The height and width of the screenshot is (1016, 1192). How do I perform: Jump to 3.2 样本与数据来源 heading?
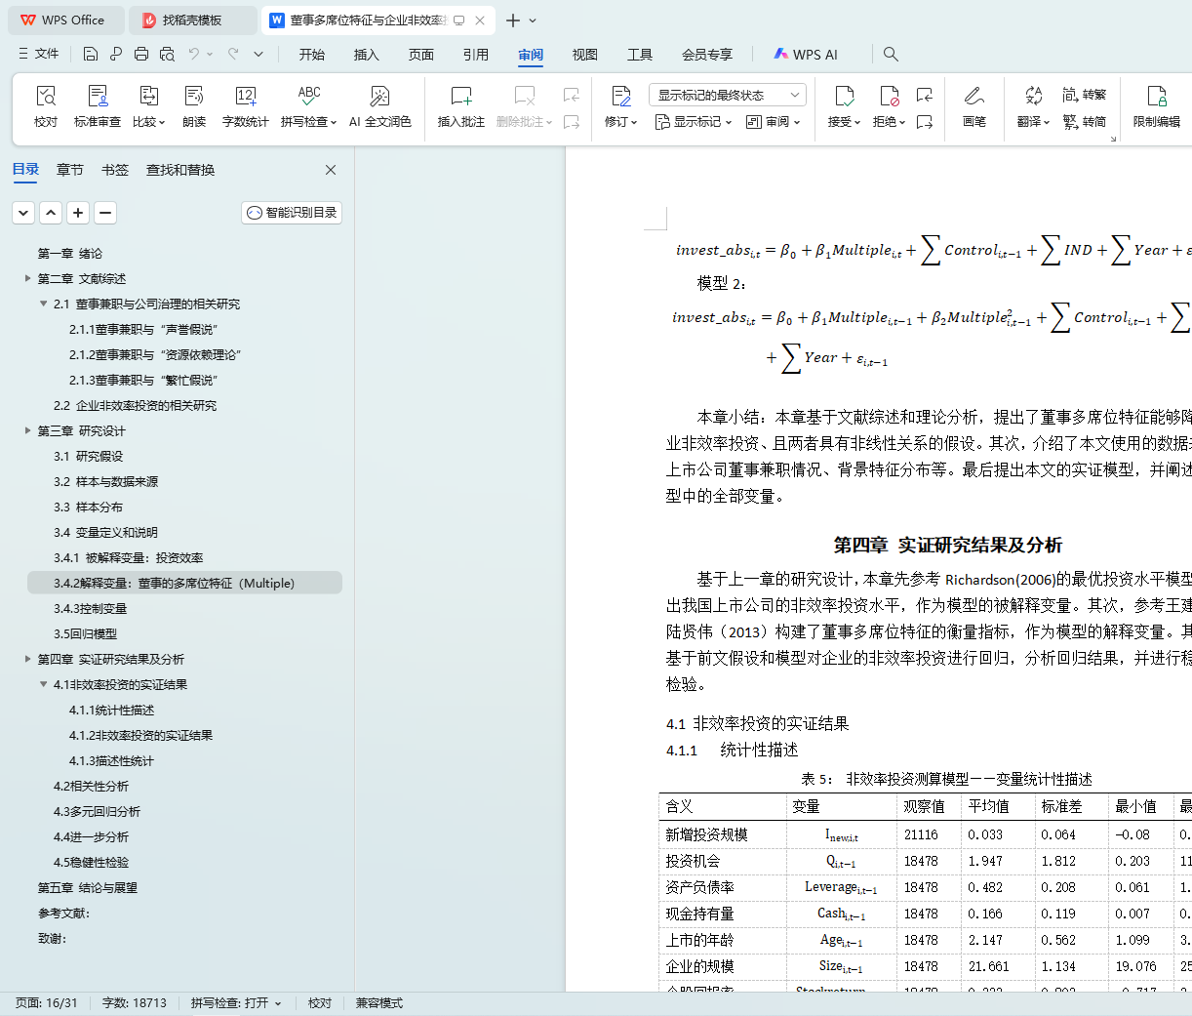tap(105, 481)
